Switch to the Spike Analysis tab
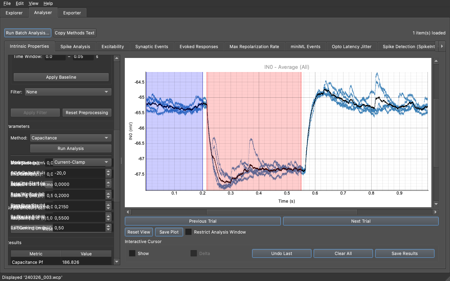 (x=75, y=46)
